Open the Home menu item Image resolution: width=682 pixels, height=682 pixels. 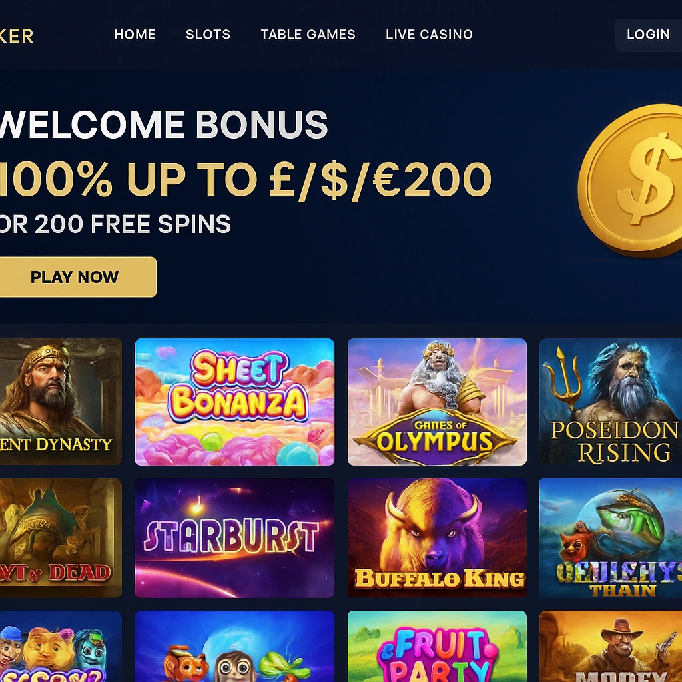[135, 35]
